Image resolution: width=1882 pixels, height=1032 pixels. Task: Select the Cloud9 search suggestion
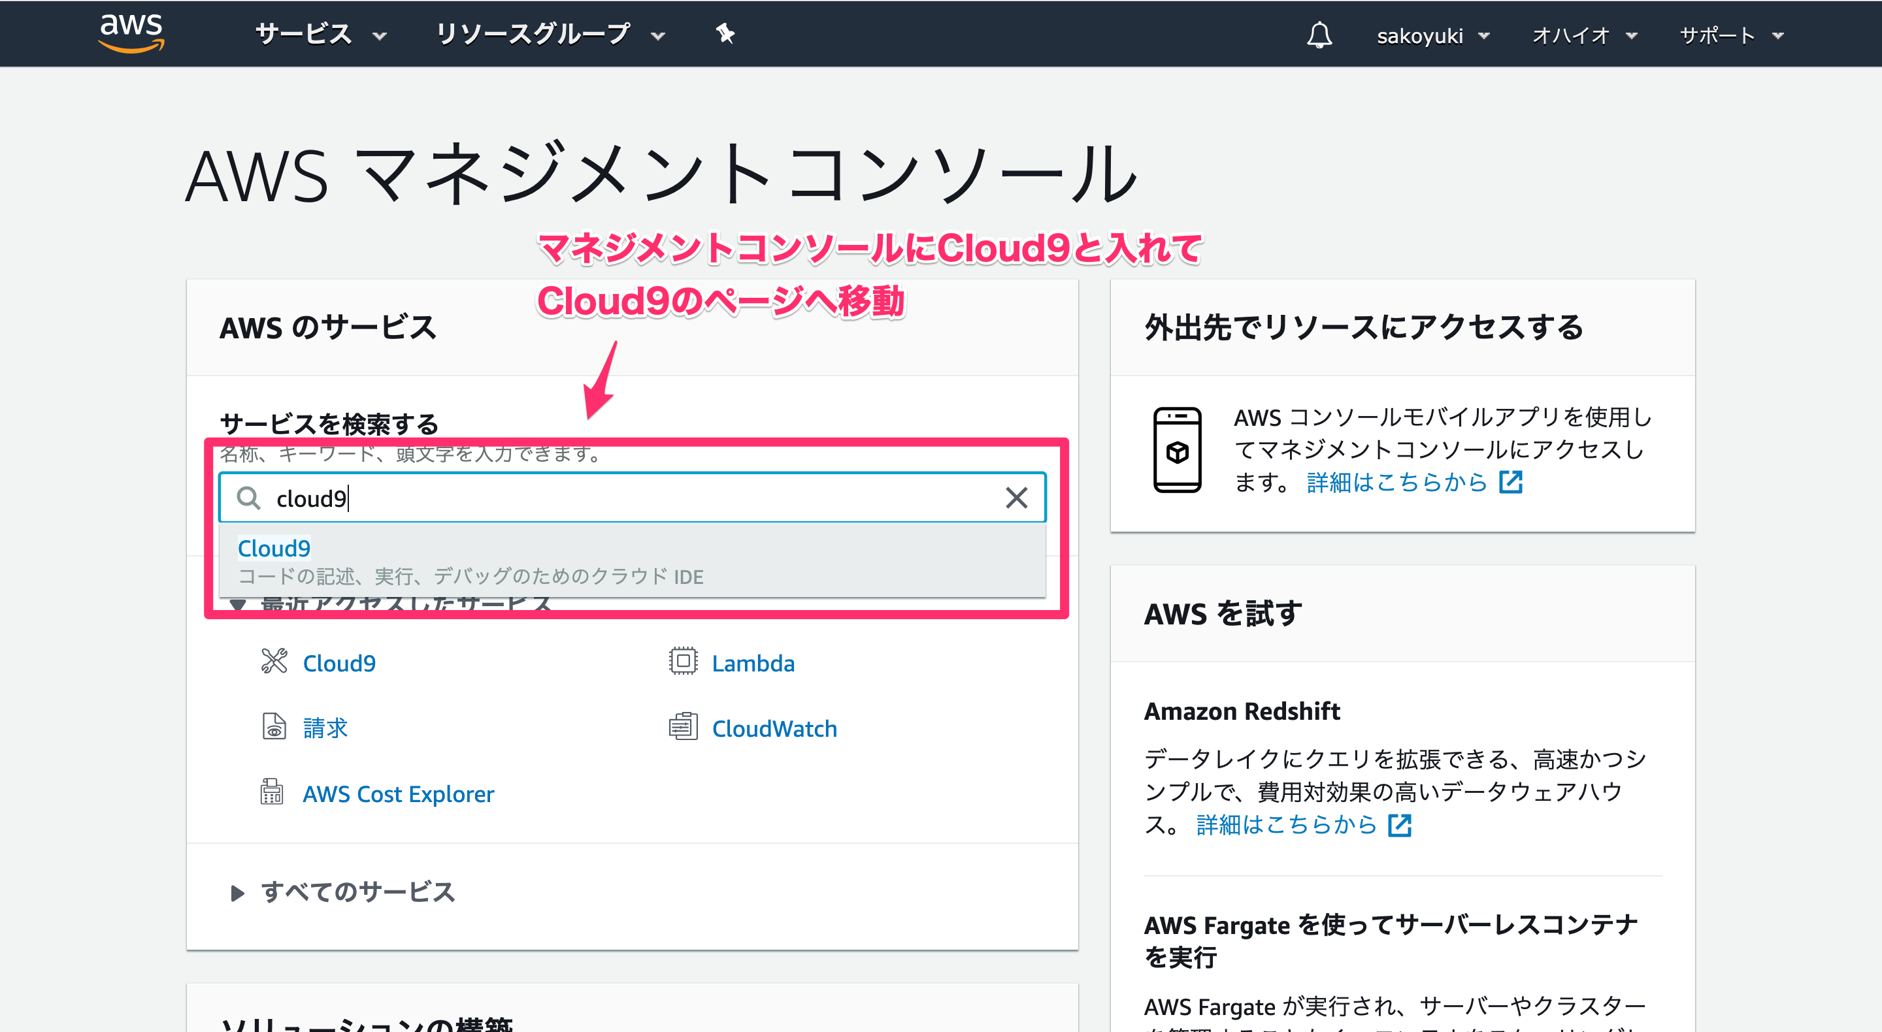click(x=274, y=548)
